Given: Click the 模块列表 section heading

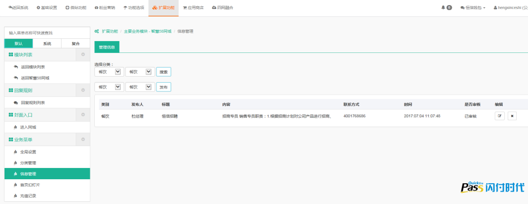Looking at the screenshot, I should pos(20,55).
